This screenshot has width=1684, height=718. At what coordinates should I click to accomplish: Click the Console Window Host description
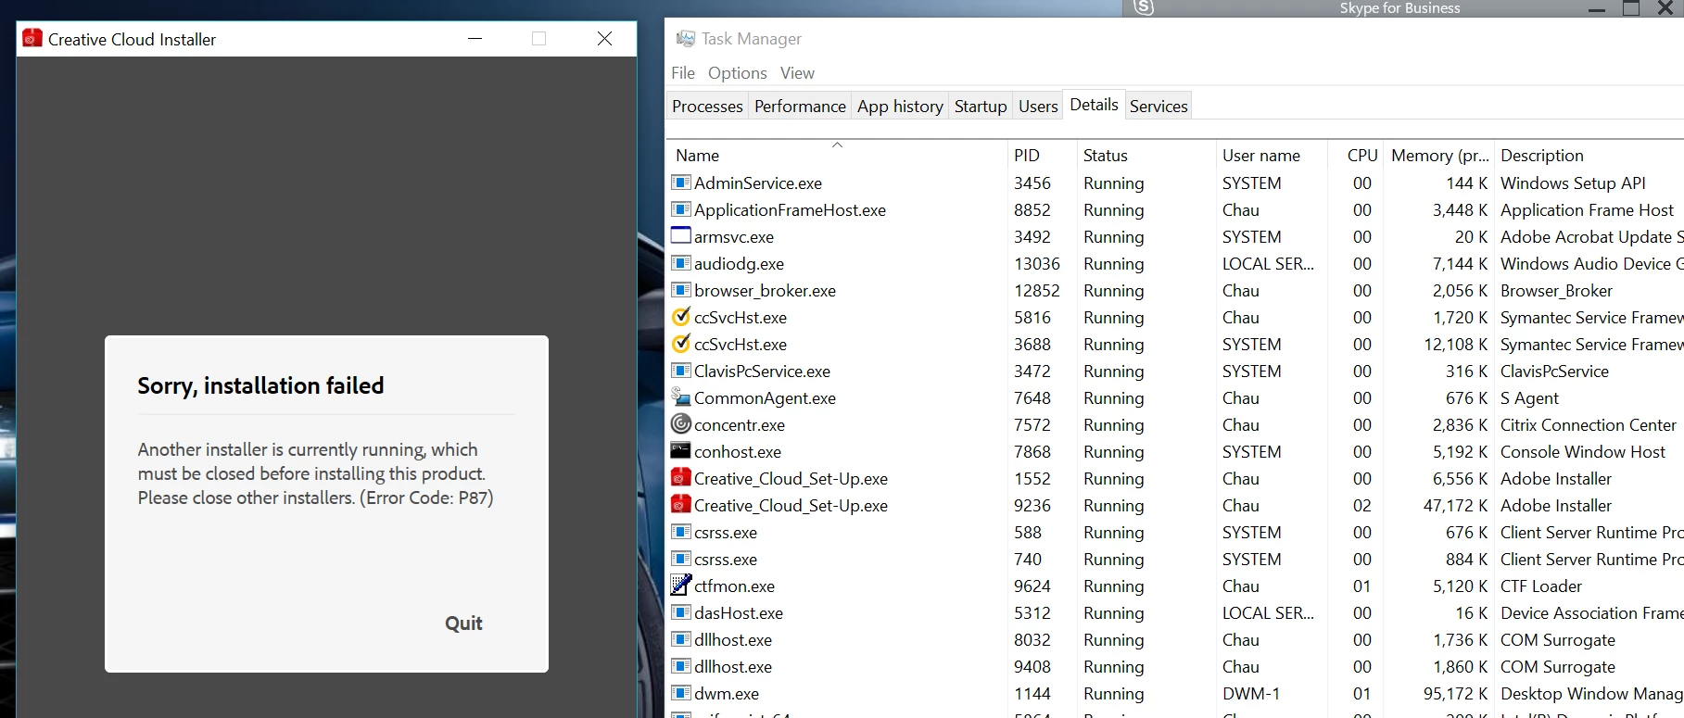tap(1583, 451)
